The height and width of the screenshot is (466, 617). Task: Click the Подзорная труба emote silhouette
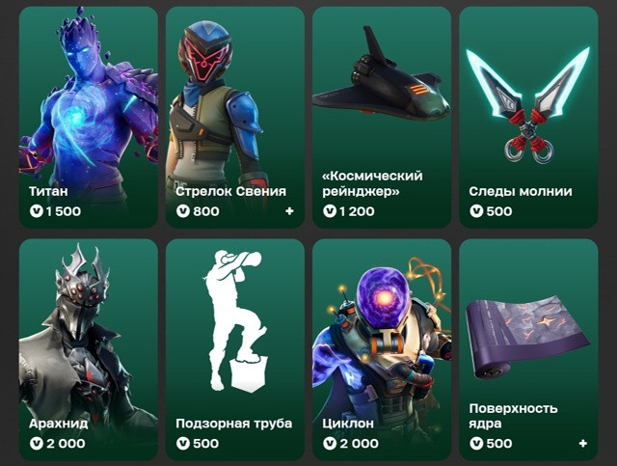[235, 320]
